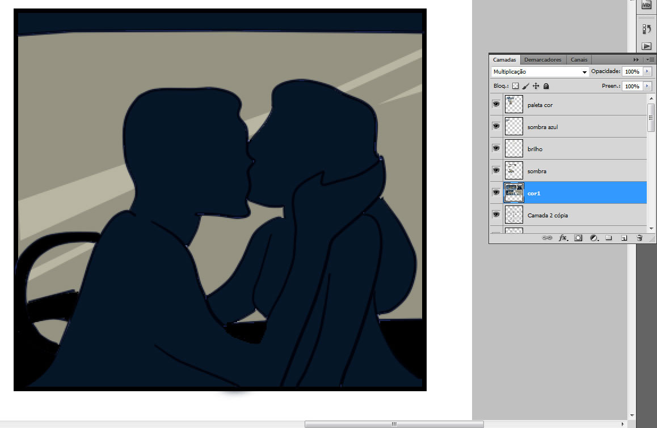Screen dimensions: 657x428
Task: Create a new layer group
Action: [x=609, y=238]
